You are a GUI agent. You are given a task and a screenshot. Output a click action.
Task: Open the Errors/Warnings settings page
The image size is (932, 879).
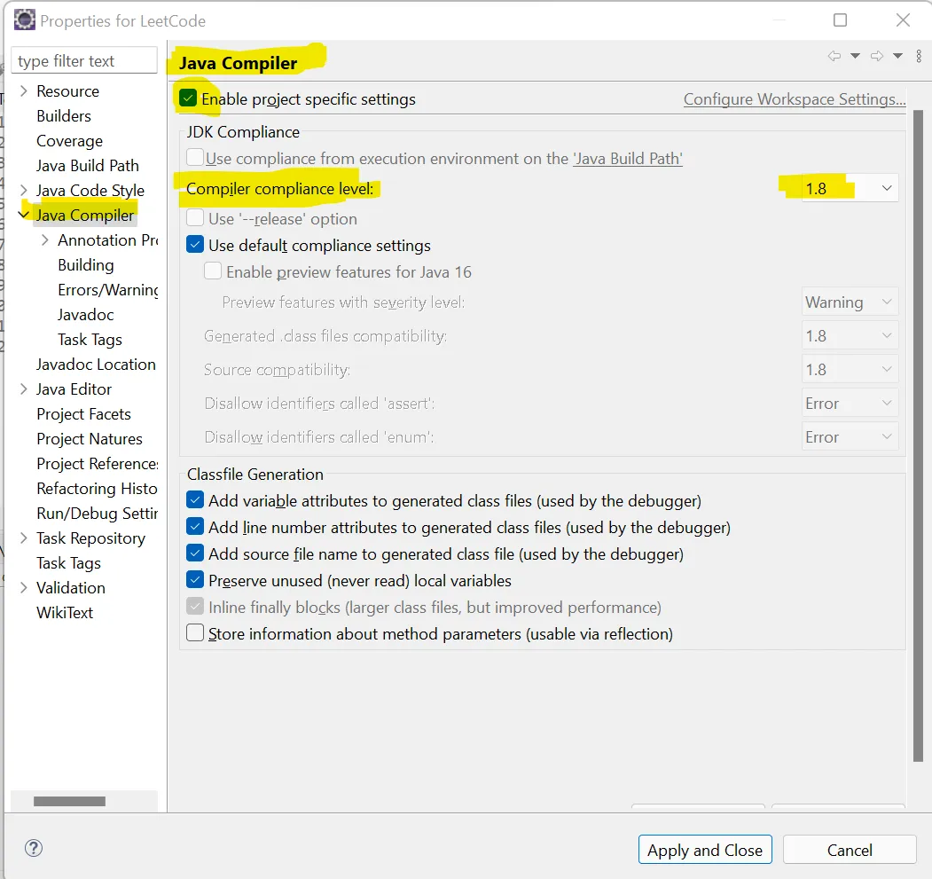pyautogui.click(x=108, y=290)
